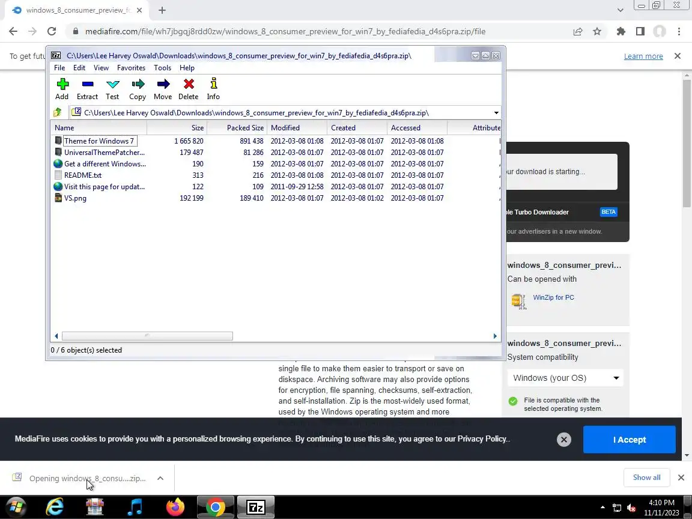The height and width of the screenshot is (519, 692).
Task: Click the right arrow of horizontal scrollbar
Action: click(x=495, y=336)
